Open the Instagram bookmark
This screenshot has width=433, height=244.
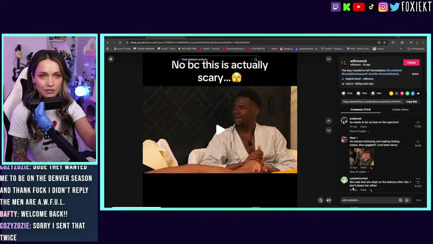tap(286, 49)
